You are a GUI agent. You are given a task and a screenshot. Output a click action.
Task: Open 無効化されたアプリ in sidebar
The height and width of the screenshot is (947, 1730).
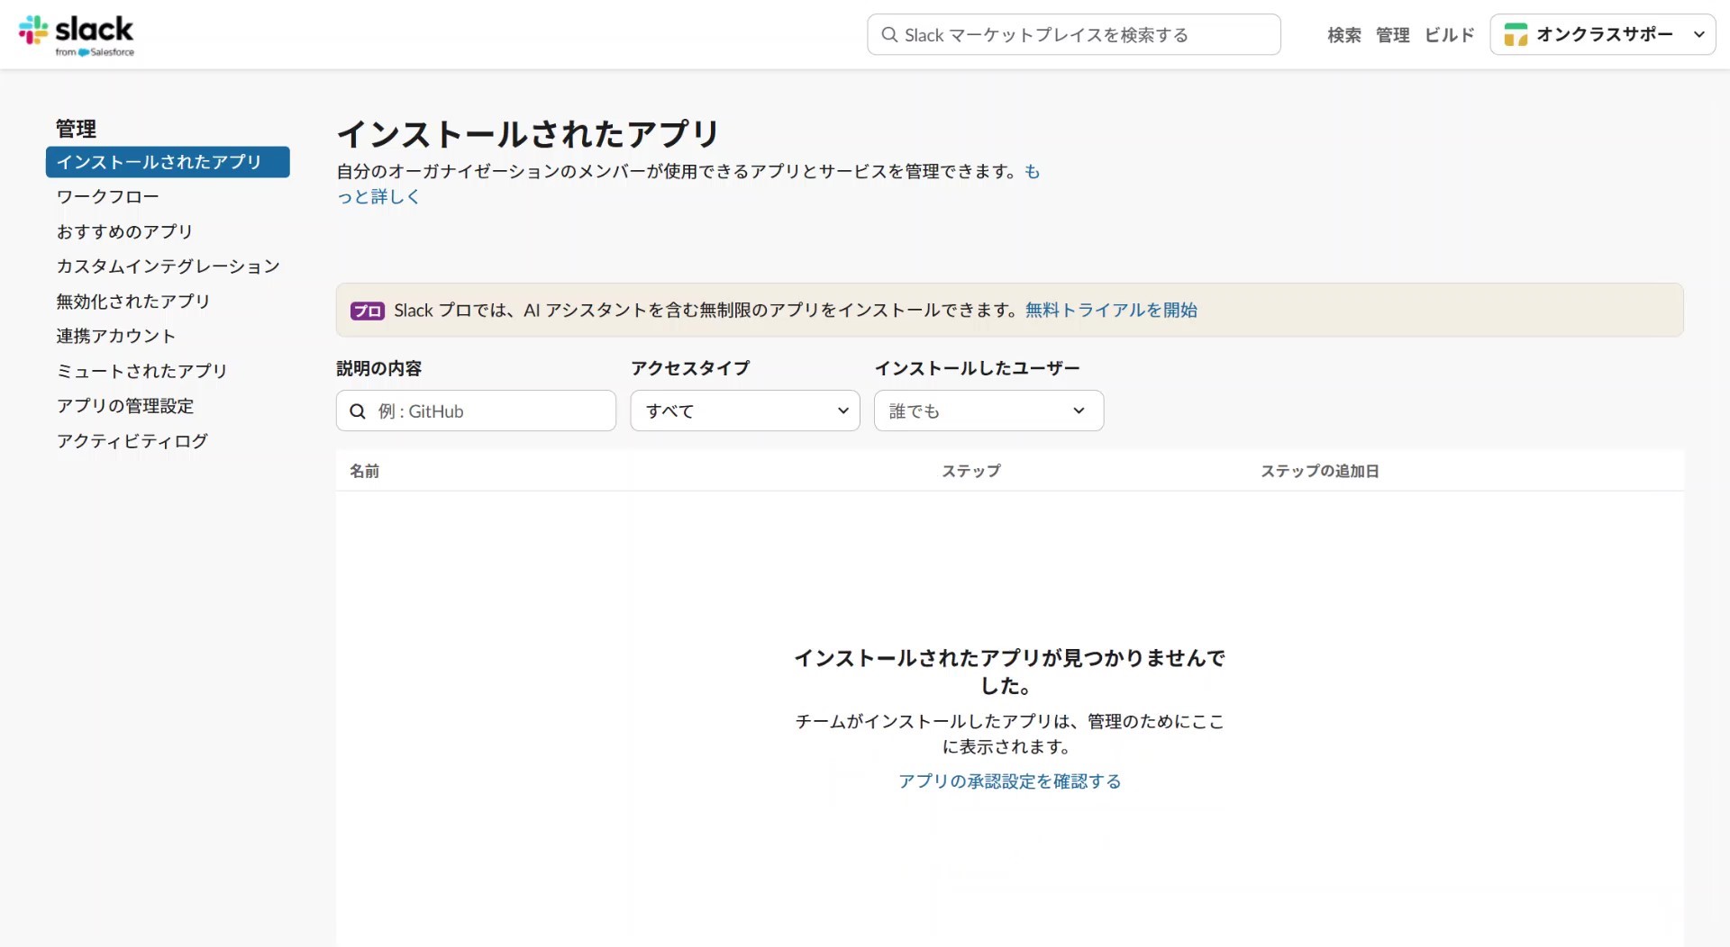(132, 302)
